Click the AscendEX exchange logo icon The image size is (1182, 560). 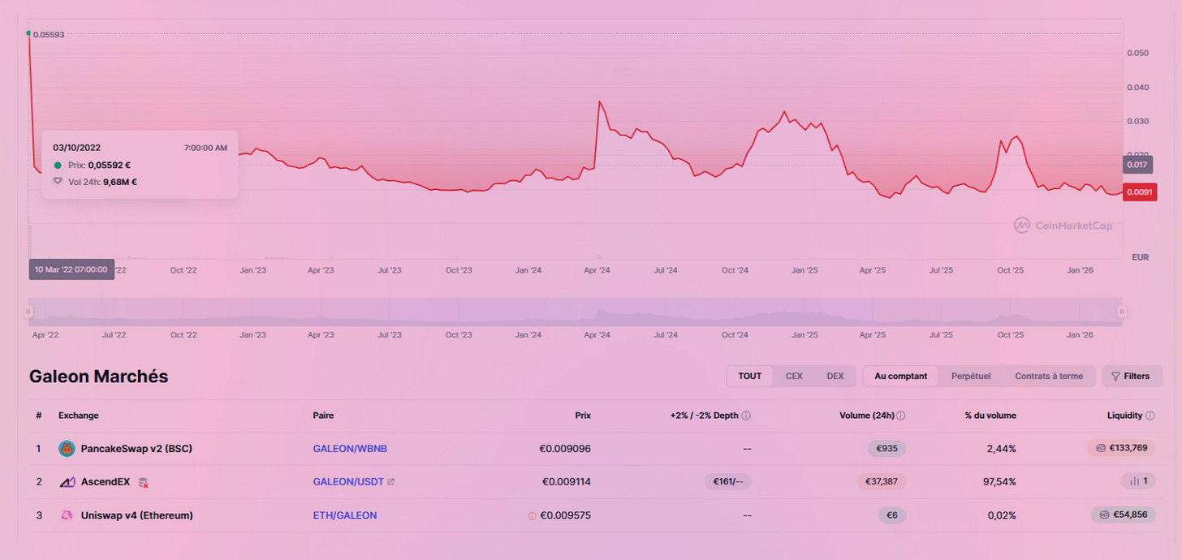67,482
